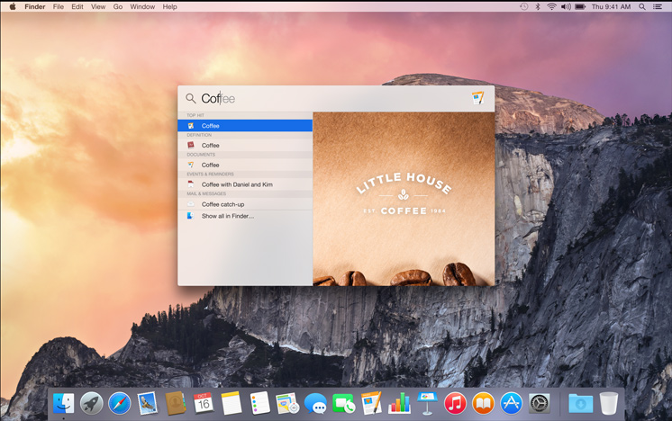Open Maps icon in Dock
Image resolution: width=672 pixels, height=421 pixels.
tap(287, 403)
